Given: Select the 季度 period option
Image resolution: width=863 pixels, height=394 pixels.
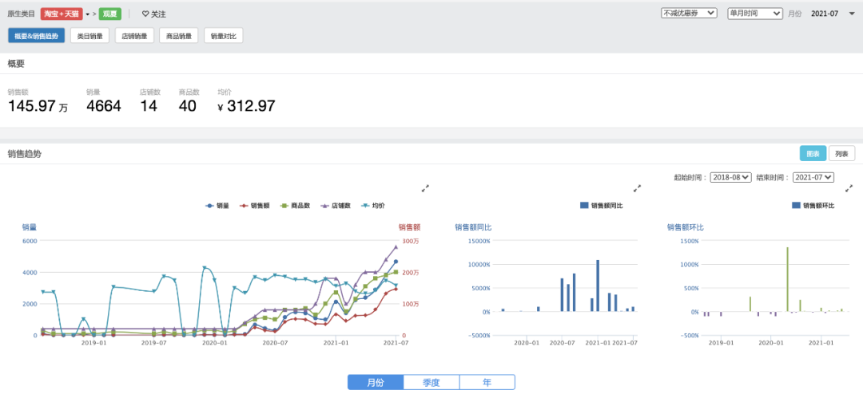Looking at the screenshot, I should coord(431,383).
